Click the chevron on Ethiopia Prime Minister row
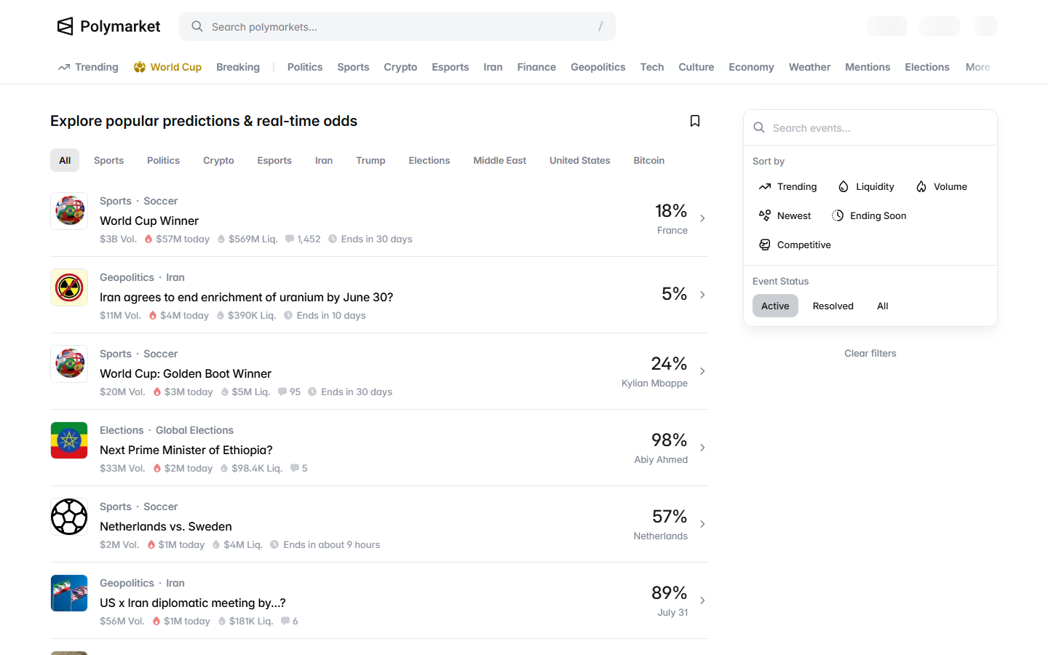This screenshot has height=655, width=1048. click(702, 448)
